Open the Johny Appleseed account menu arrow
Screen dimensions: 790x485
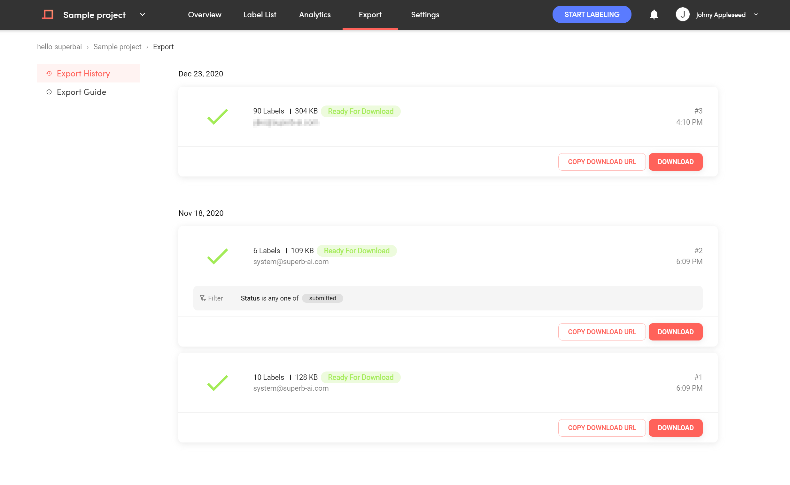756,14
